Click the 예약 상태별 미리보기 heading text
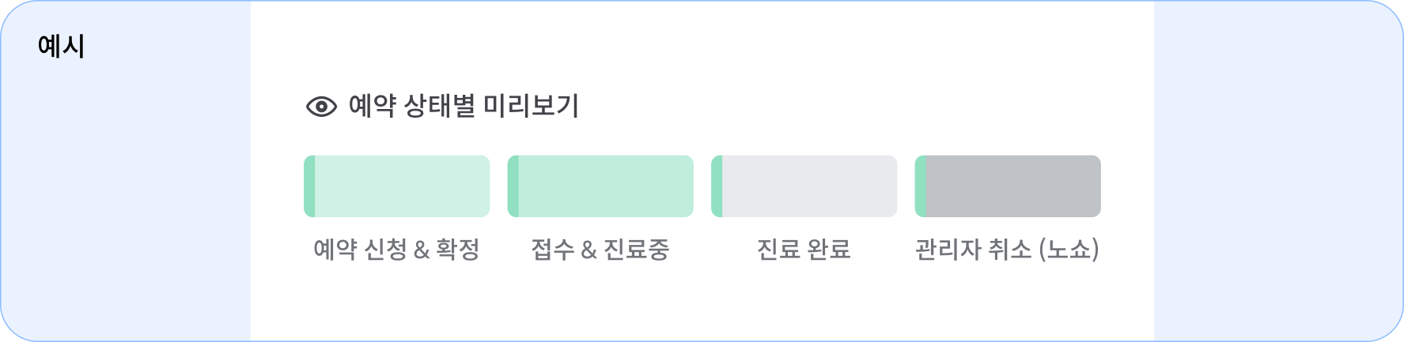 (464, 106)
